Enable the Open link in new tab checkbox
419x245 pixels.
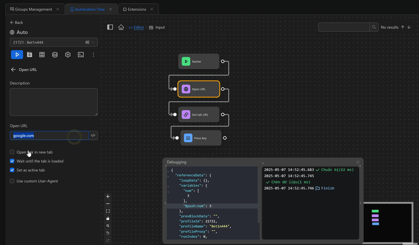coord(12,152)
